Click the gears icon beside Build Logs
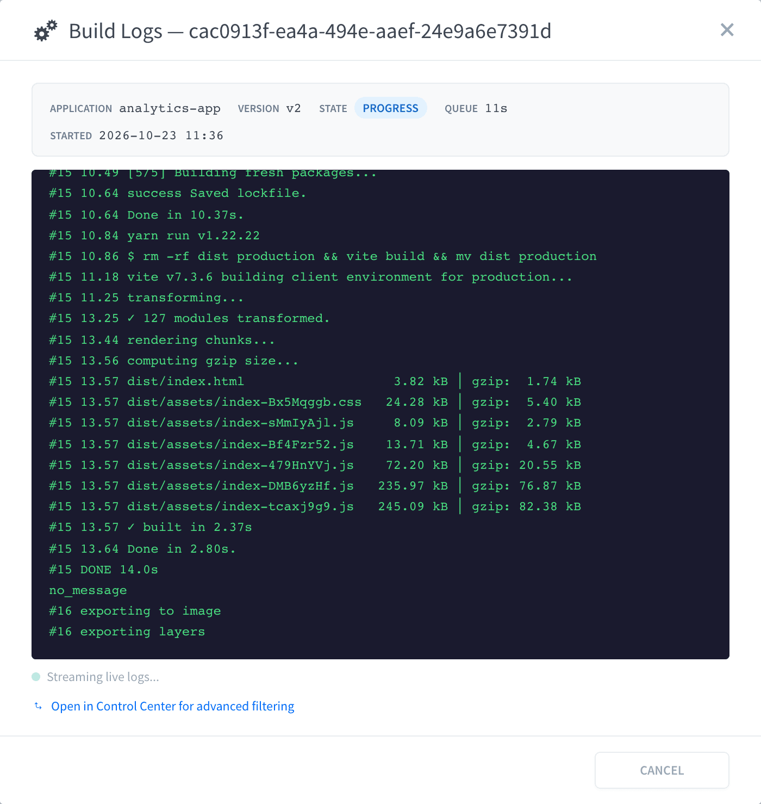The height and width of the screenshot is (804, 761). pos(46,30)
